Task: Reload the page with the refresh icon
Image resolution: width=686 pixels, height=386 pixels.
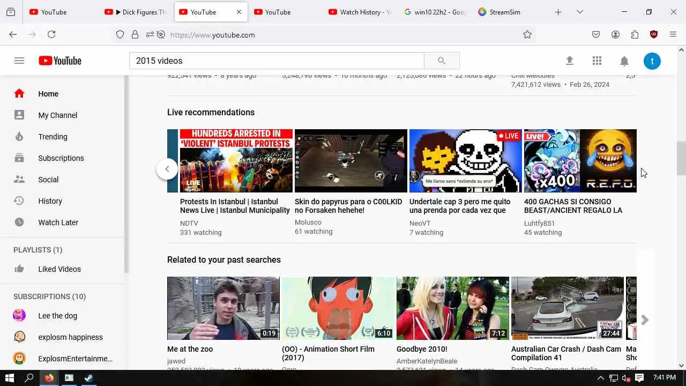Action: [51, 34]
